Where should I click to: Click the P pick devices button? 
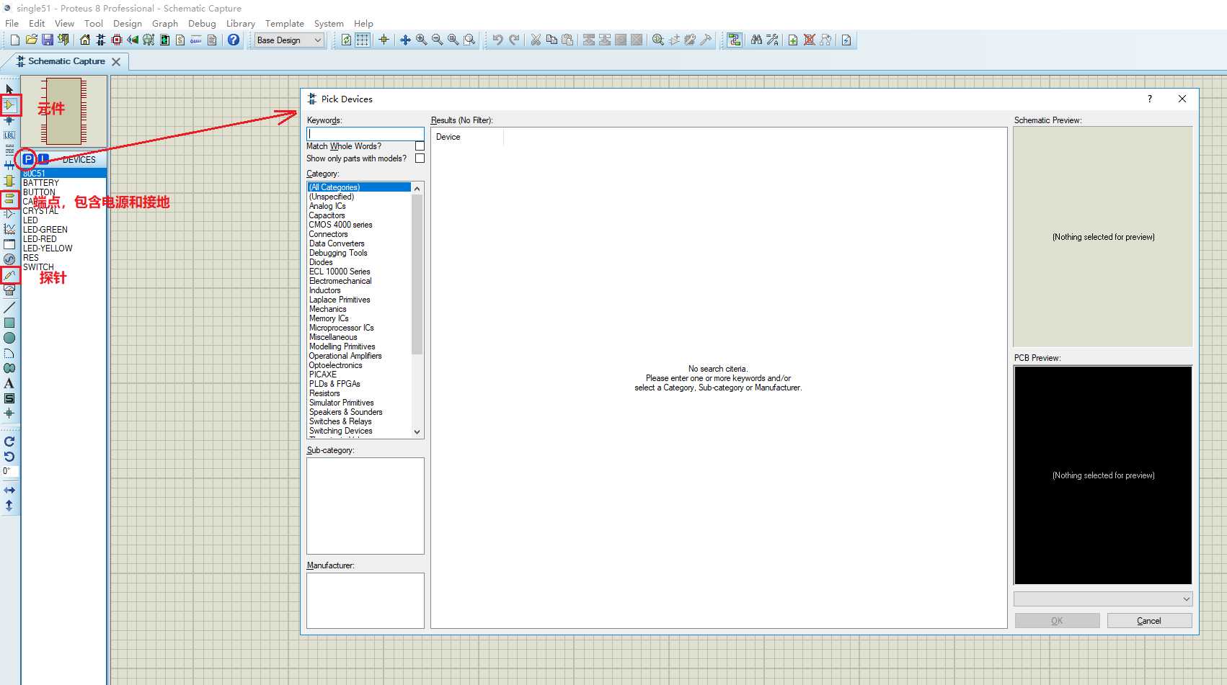pyautogui.click(x=28, y=159)
